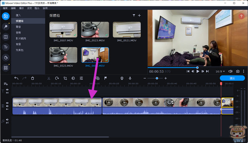Click the preview progress bar handle
This screenshot has width=248, height=143.
[x=197, y=68]
